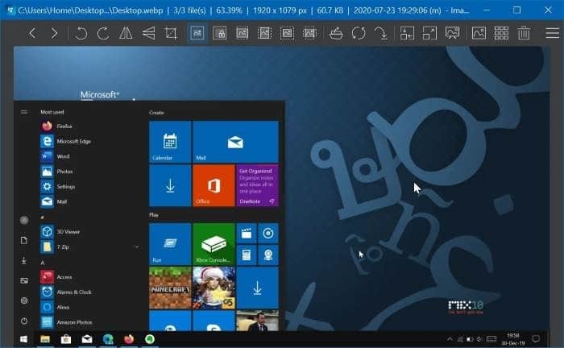Image resolution: width=564 pixels, height=348 pixels.
Task: Switch to full screen view
Action: (x=429, y=33)
